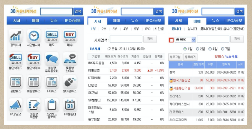252x129 pixels.
Task: Open the 빨간색매도 SELL icon
Action: (x=16, y=59)
